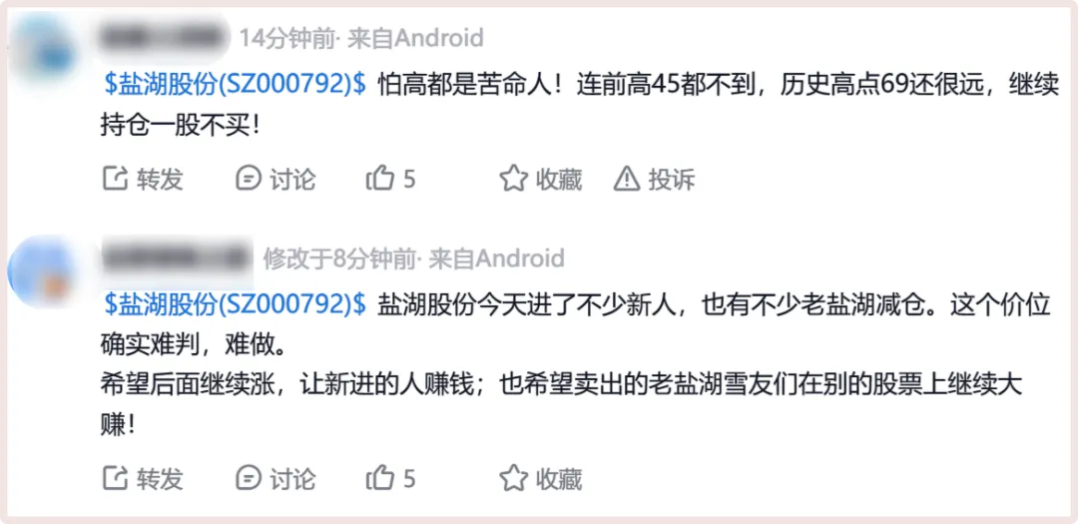
Task: Report the first post via 投诉
Action: pyautogui.click(x=627, y=180)
